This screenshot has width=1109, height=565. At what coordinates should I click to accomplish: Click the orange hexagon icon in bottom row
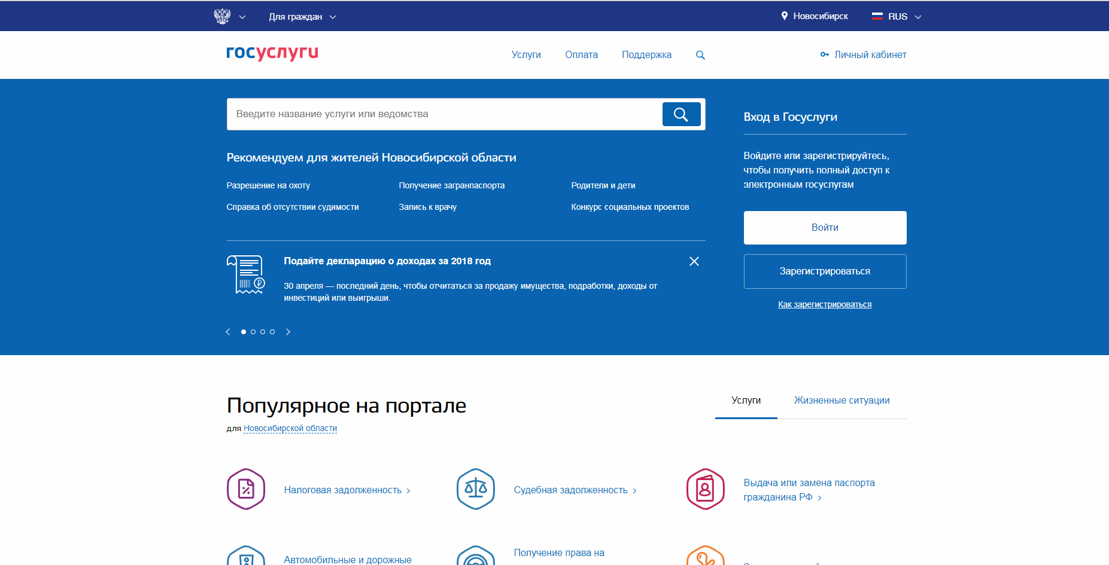[706, 555]
